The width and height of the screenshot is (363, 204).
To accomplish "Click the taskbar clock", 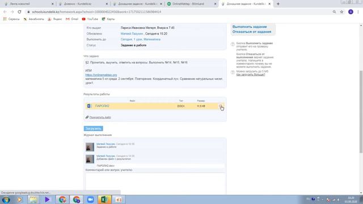I will click(351, 199).
